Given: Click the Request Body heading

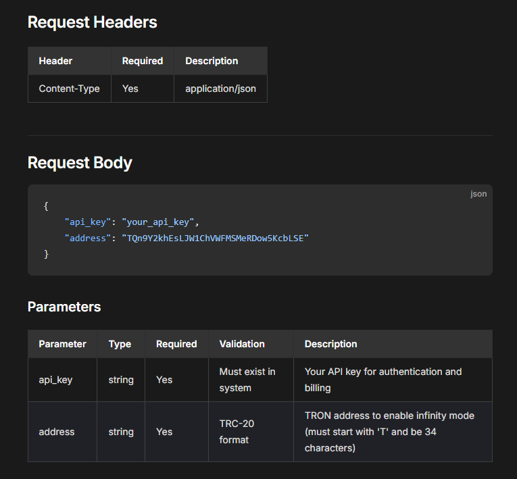Looking at the screenshot, I should click(80, 163).
